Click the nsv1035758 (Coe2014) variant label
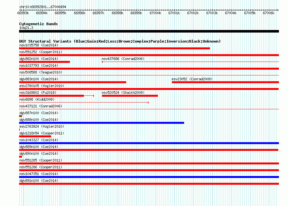The height and width of the screenshot is (206, 288). tap(39, 45)
